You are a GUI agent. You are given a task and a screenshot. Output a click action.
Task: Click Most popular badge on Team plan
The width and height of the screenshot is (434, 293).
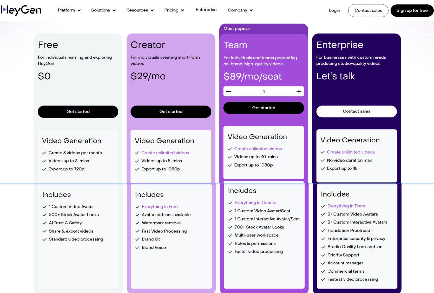pos(237,29)
